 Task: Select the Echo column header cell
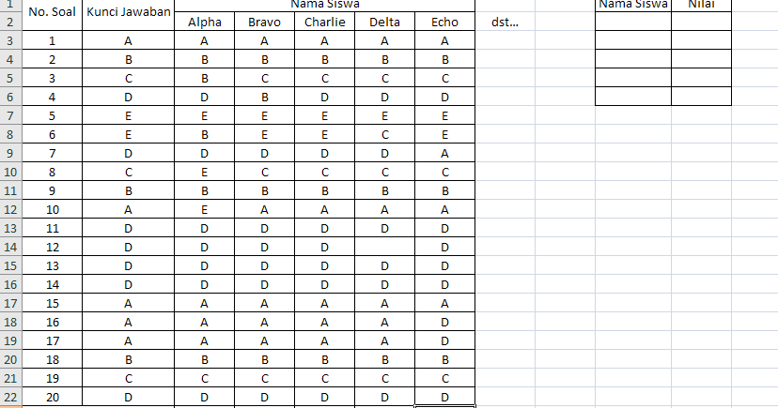(x=444, y=22)
